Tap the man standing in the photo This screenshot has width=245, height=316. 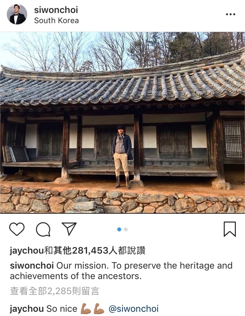click(122, 157)
